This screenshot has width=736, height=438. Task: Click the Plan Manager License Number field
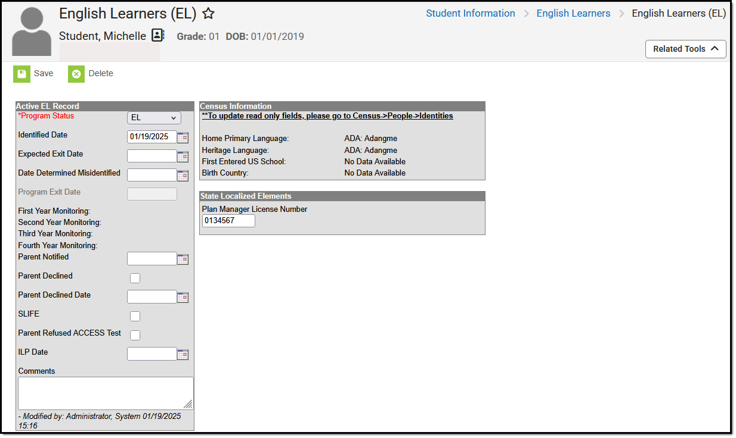(228, 220)
